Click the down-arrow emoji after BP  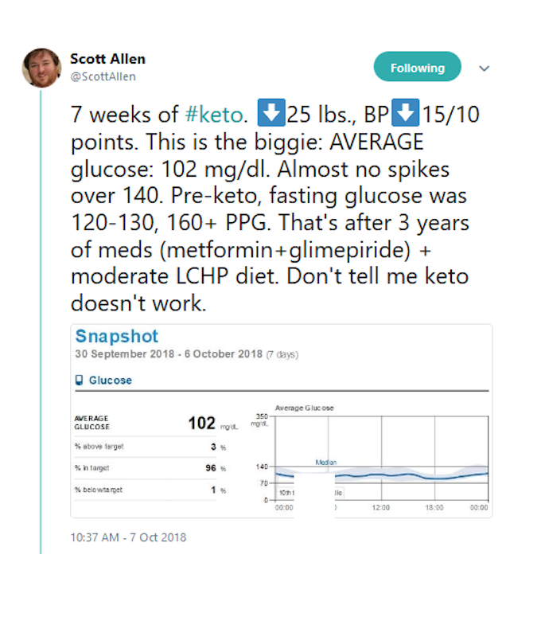click(405, 113)
